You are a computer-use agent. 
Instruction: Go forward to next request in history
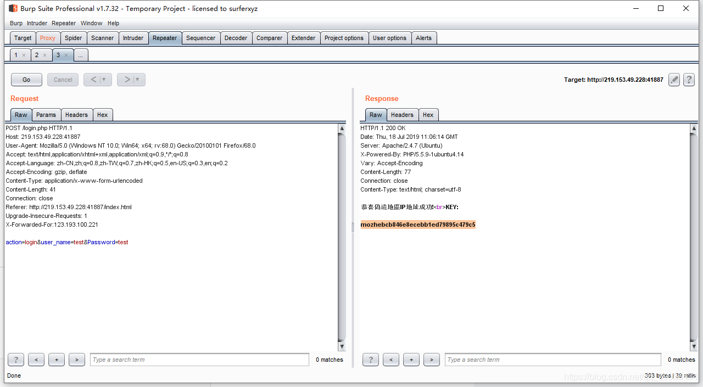(127, 80)
